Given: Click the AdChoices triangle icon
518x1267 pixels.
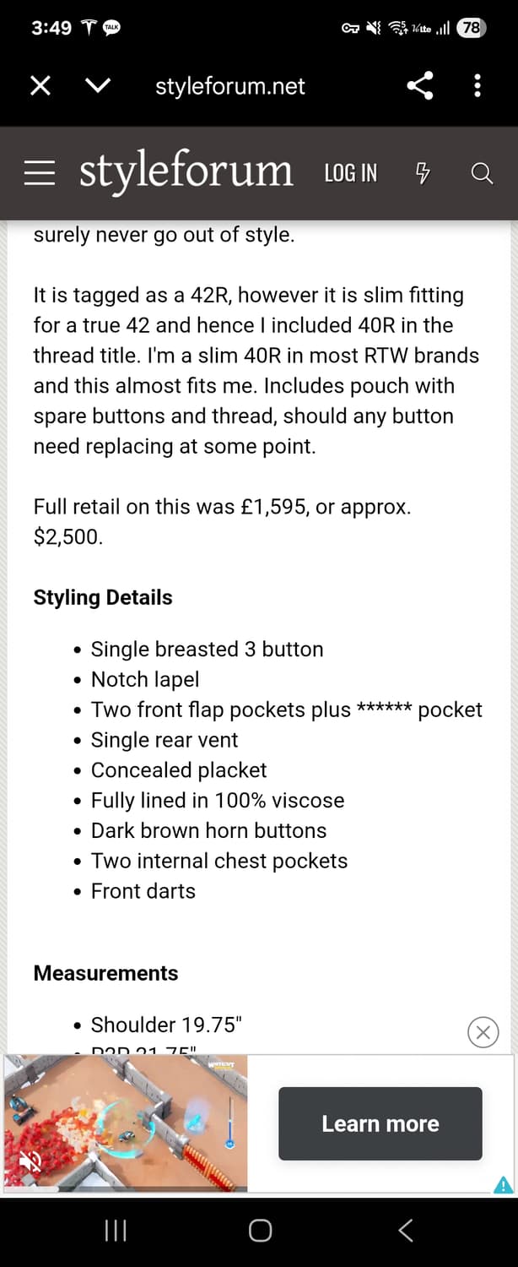Looking at the screenshot, I should click(x=503, y=1183).
